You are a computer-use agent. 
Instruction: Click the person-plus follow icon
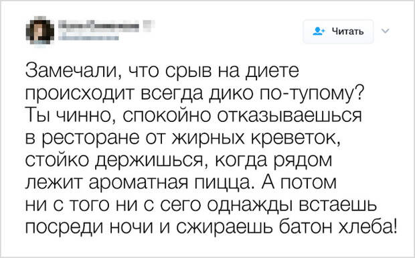point(319,31)
